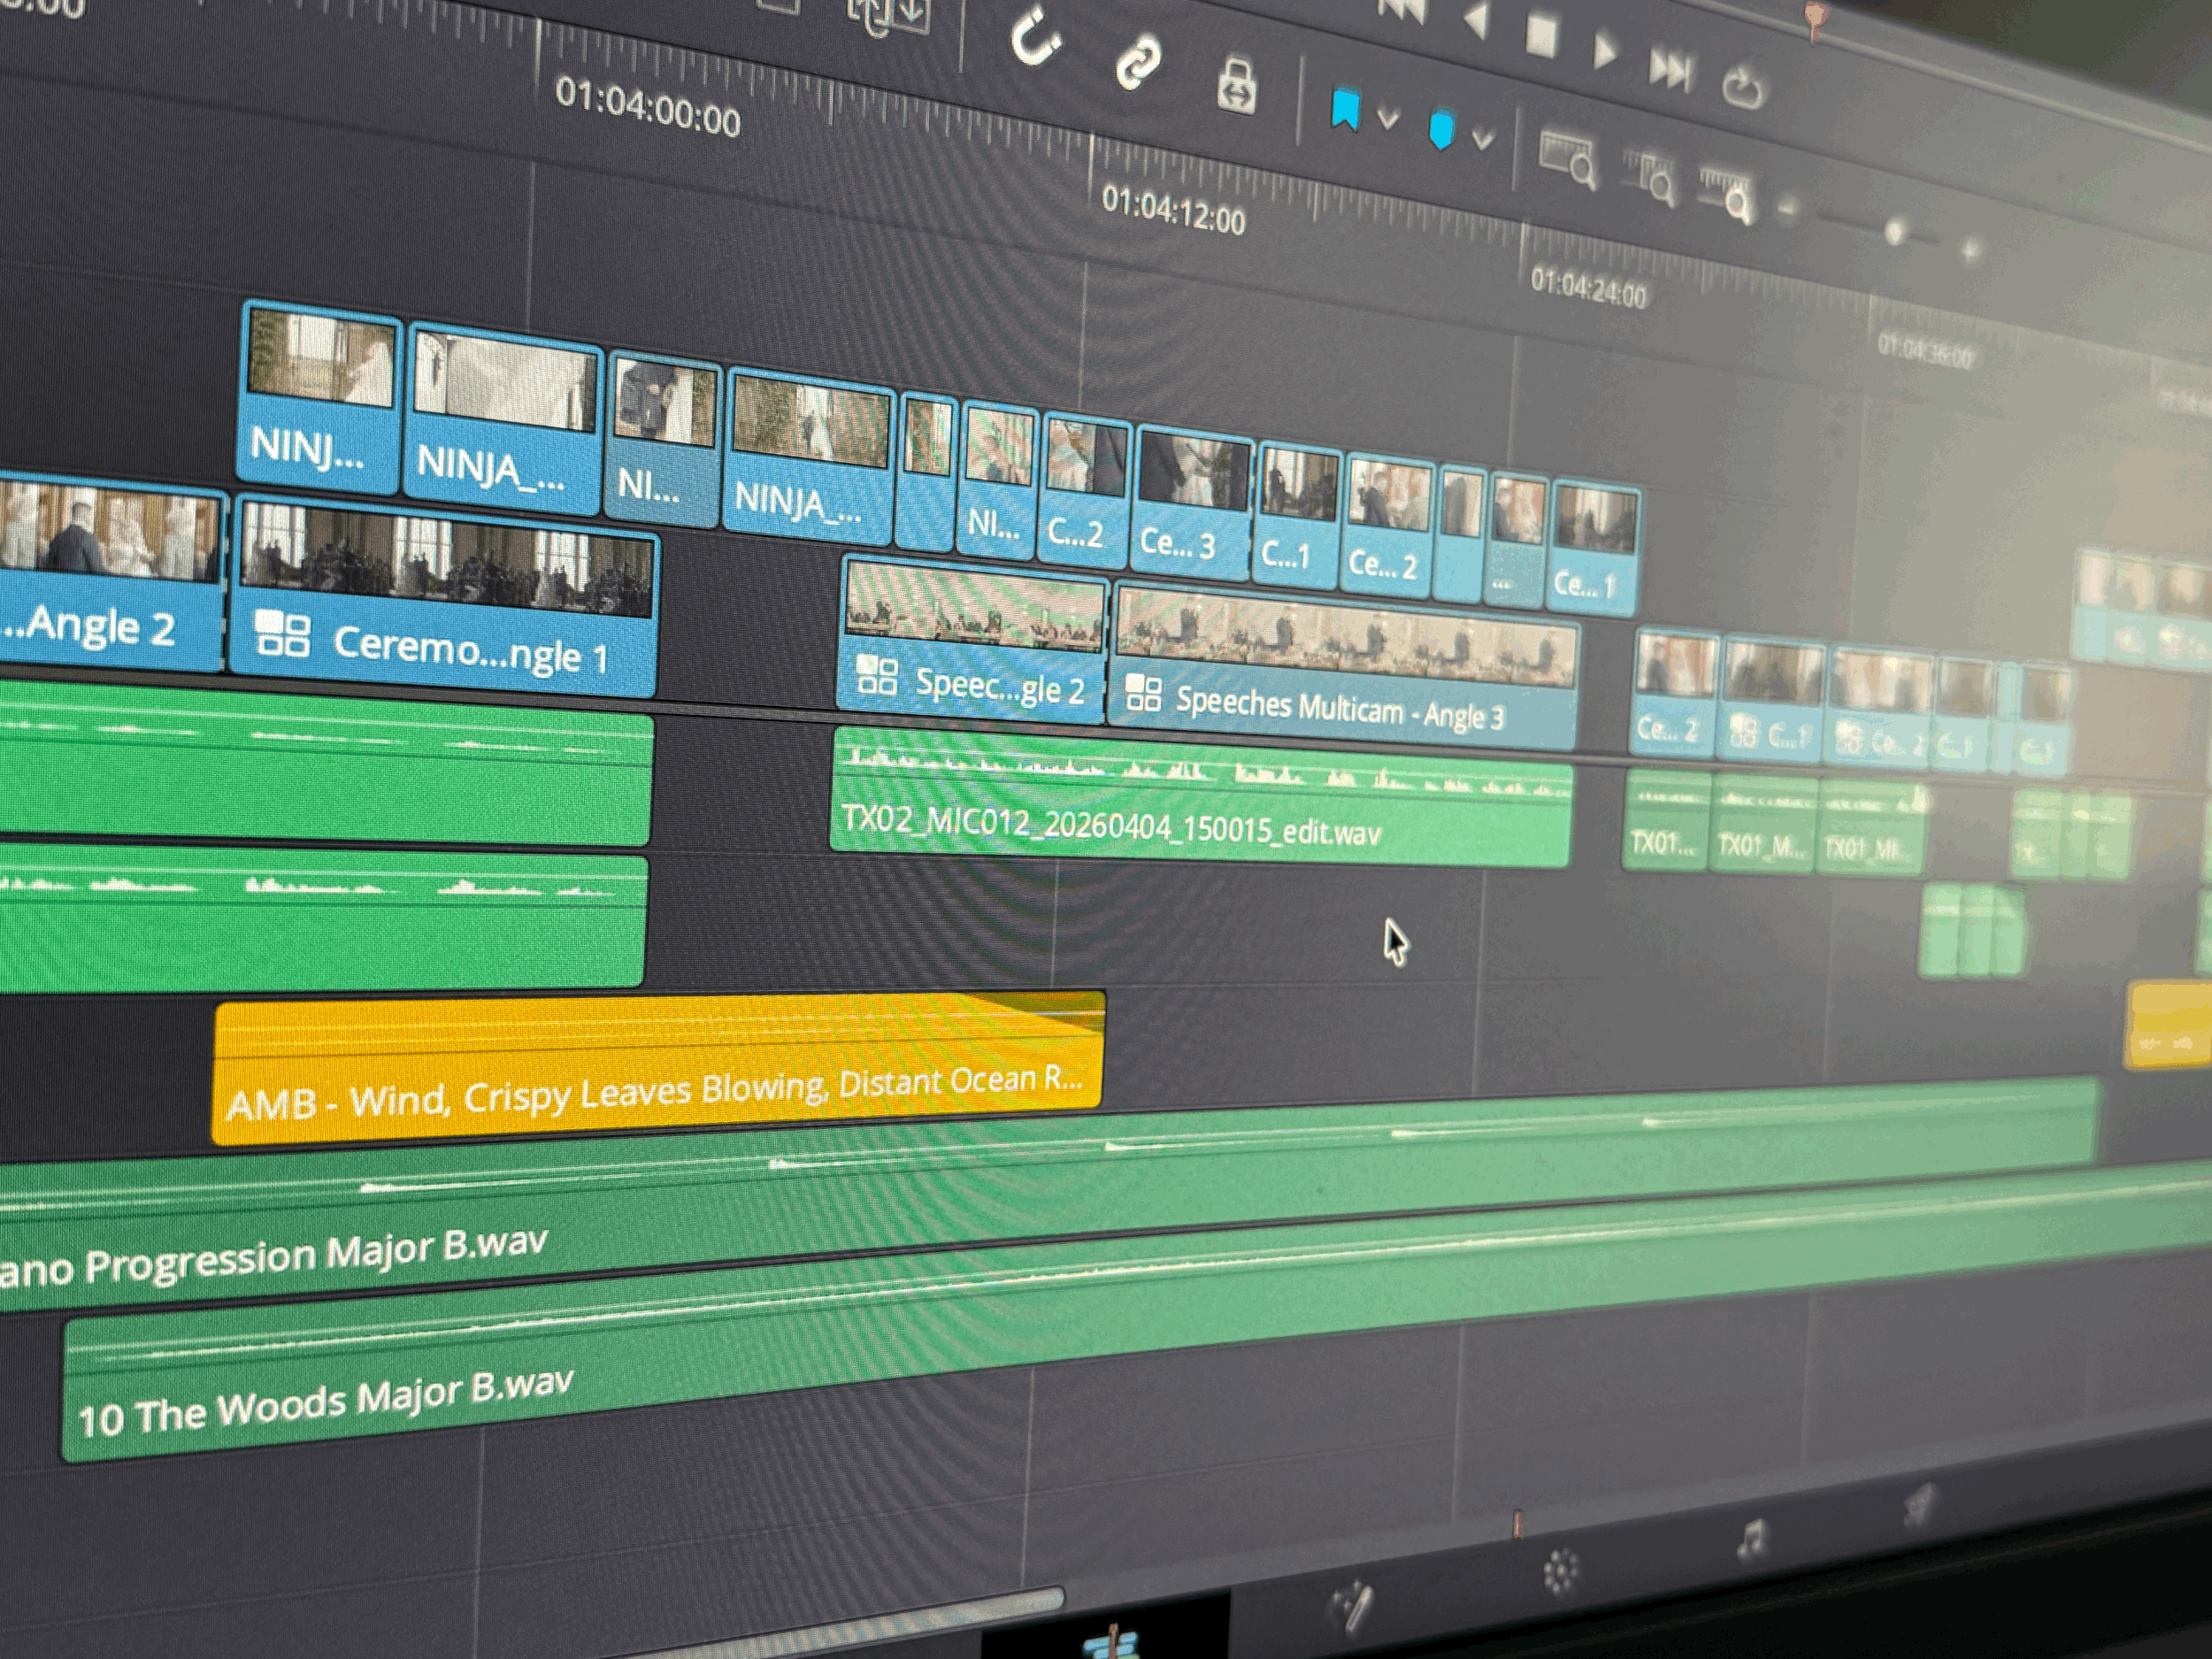The image size is (2212, 1659).
Task: Select the Ce... 3 video clip
Action: tap(1192, 503)
